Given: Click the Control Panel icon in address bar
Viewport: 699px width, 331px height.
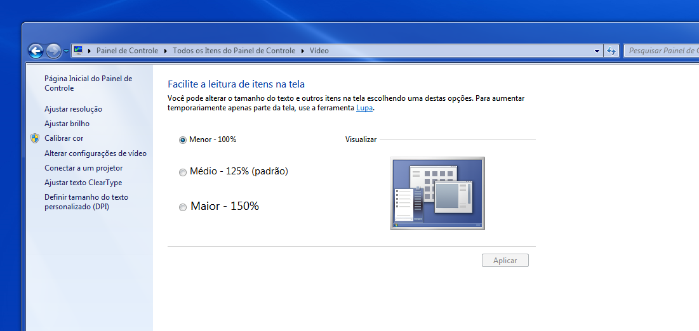Looking at the screenshot, I should pos(78,51).
